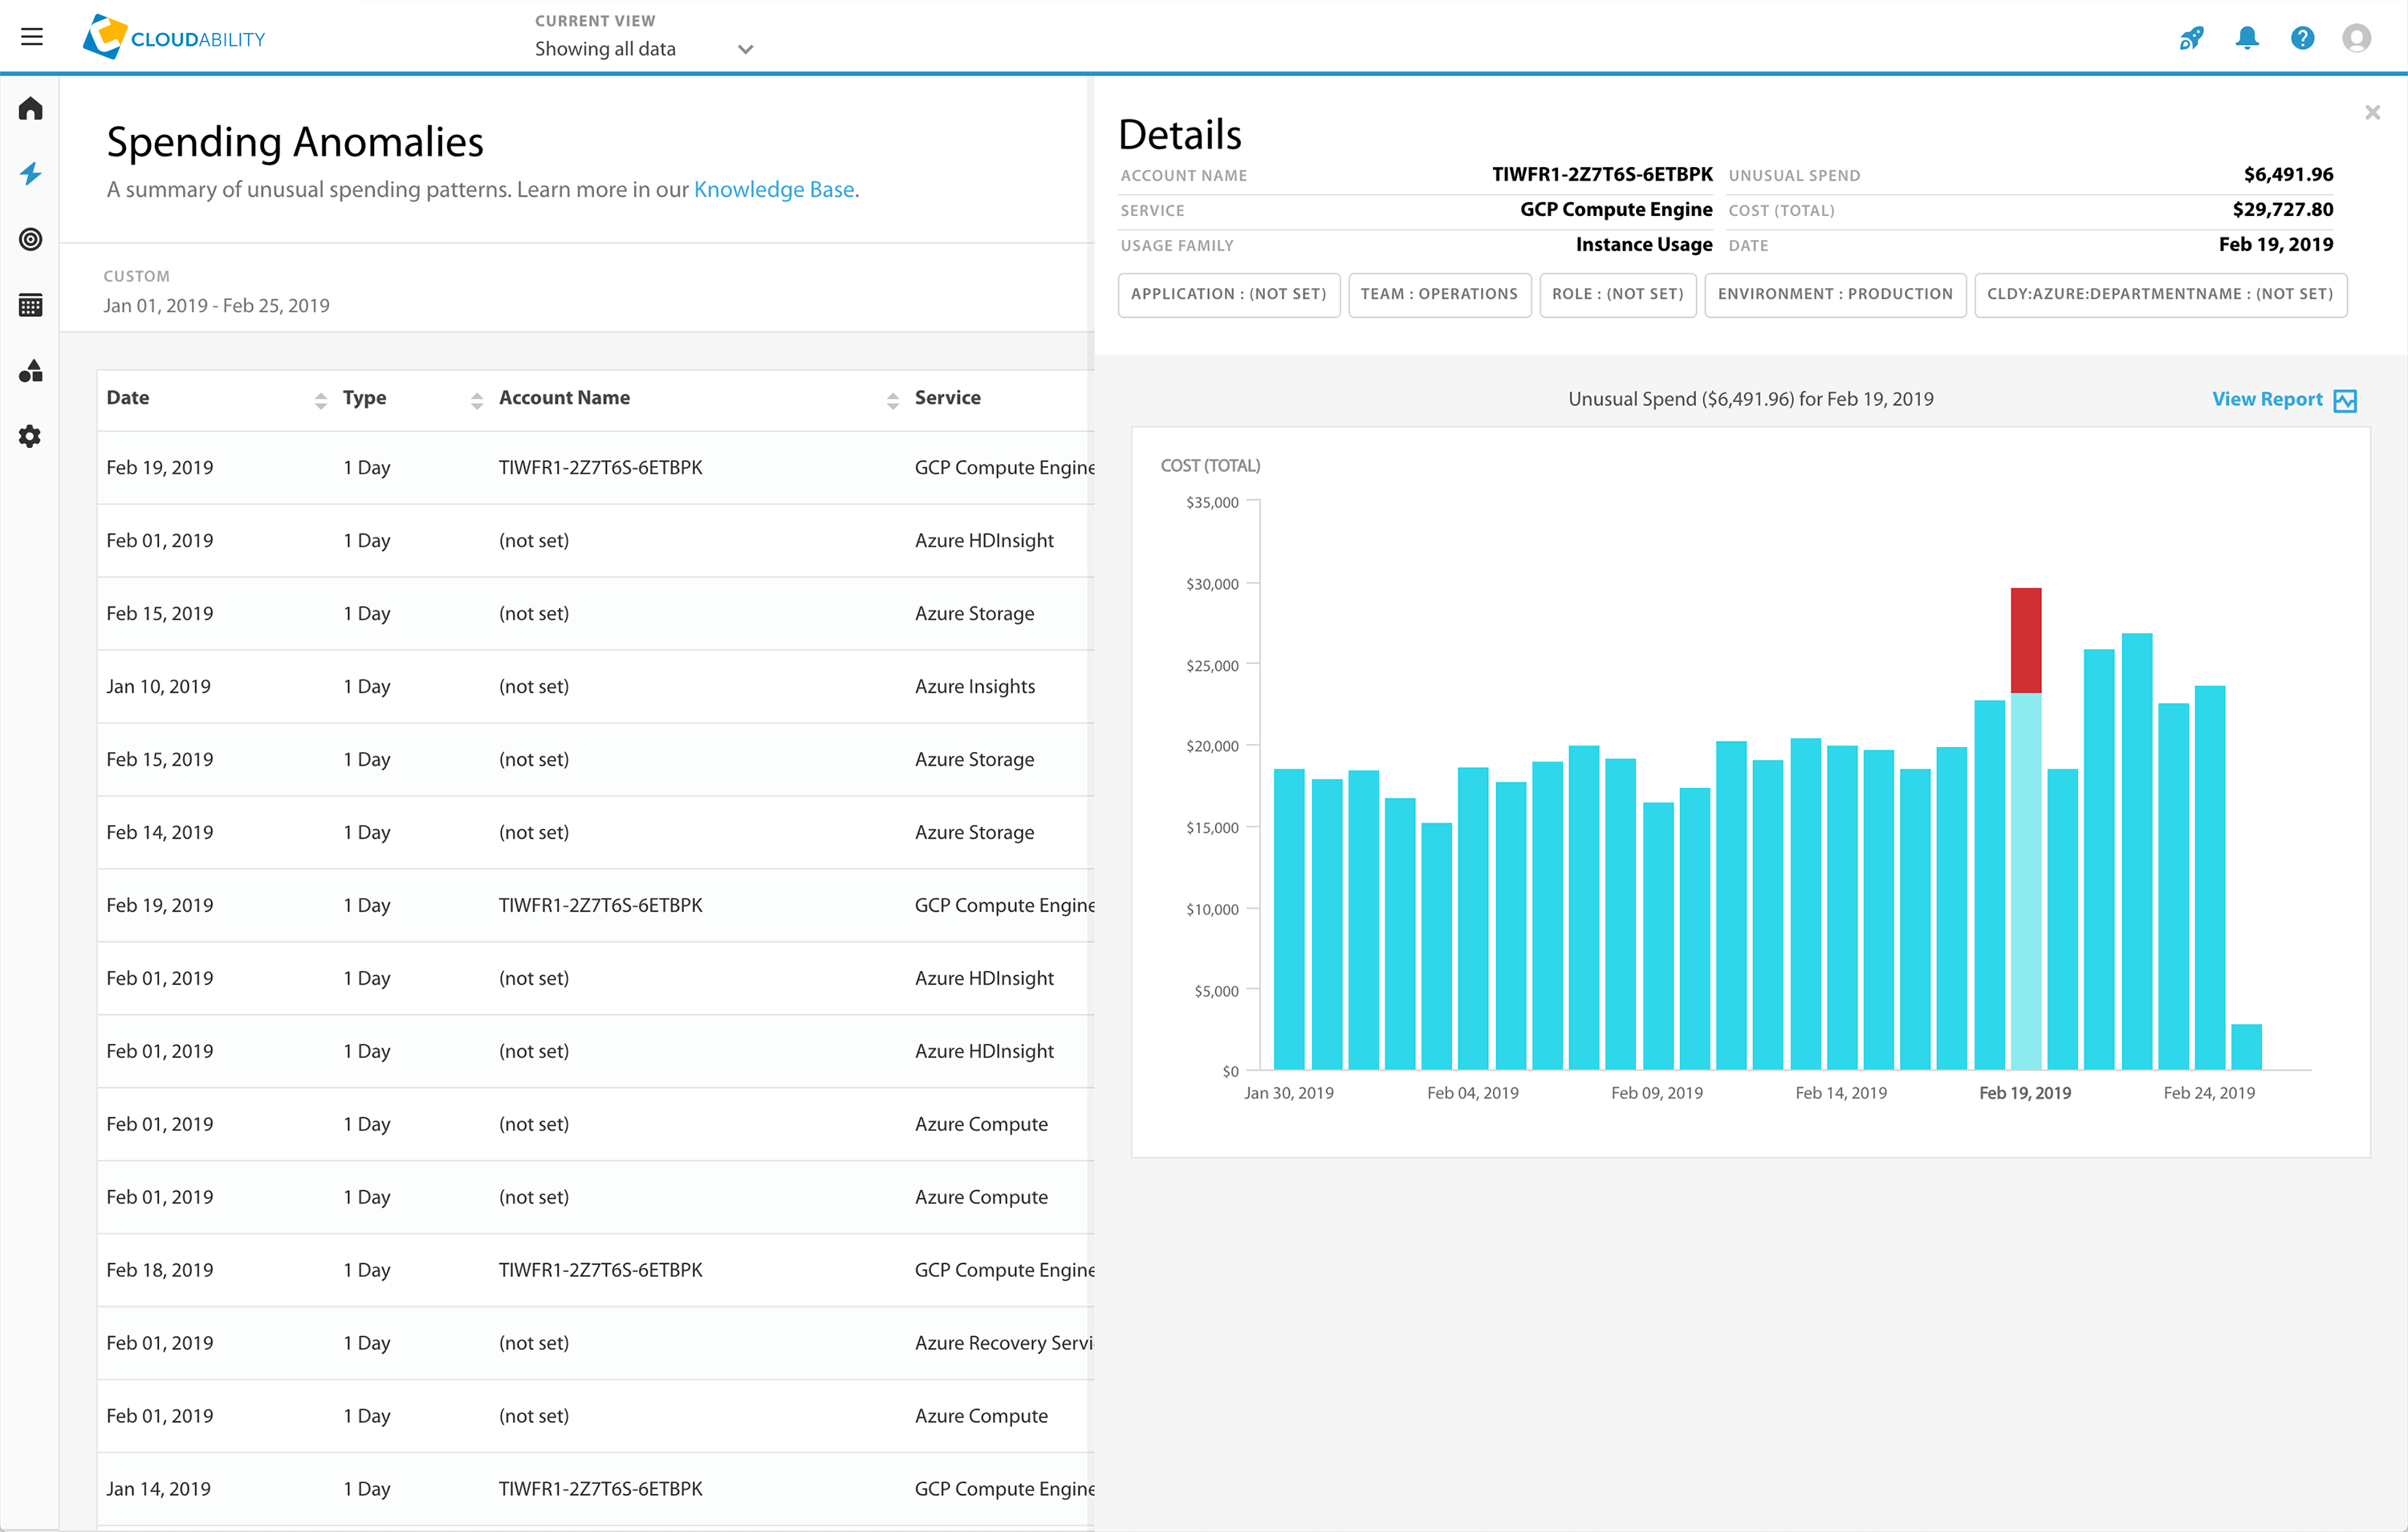
Task: Open the user profile avatar
Action: pos(2357,38)
